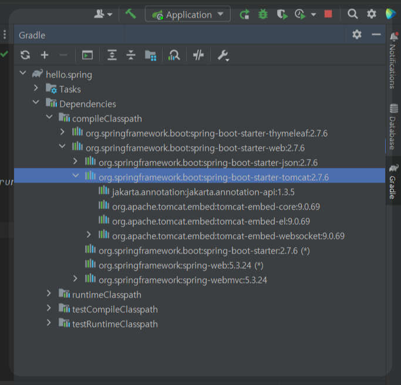Click the Profile run icon
Screen dimensions: 401x385
pyautogui.click(x=300, y=14)
